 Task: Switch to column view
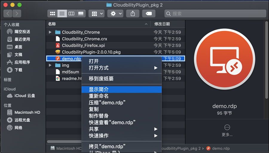pyautogui.click(x=71, y=13)
